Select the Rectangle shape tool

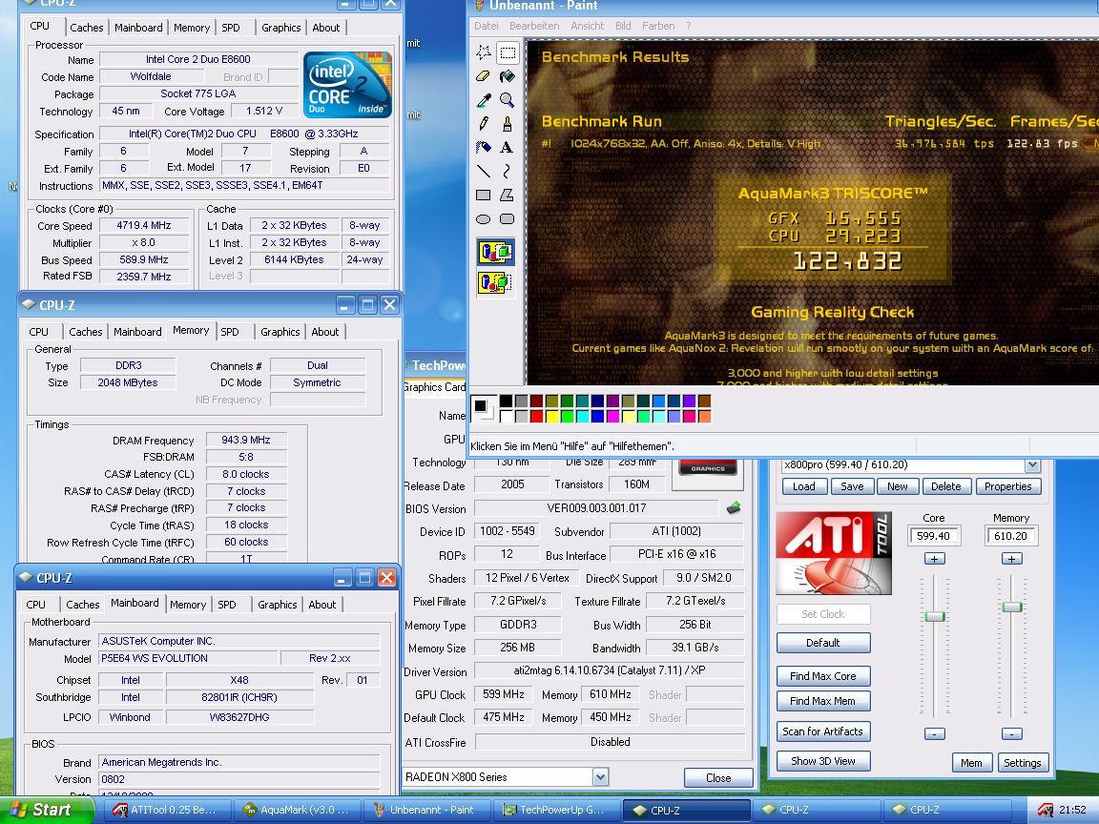click(484, 195)
